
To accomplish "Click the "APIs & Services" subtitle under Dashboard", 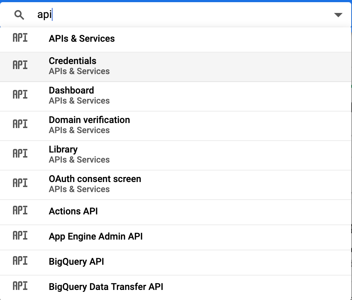I will (x=79, y=101).
